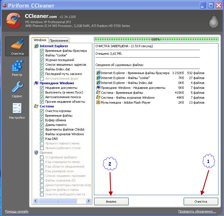
Task: Click IE icon beside Временные файлы браузера result
Action: (98, 73)
